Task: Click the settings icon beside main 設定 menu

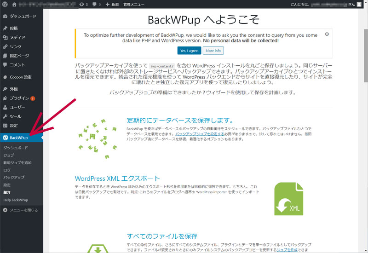Action: (x=5, y=126)
